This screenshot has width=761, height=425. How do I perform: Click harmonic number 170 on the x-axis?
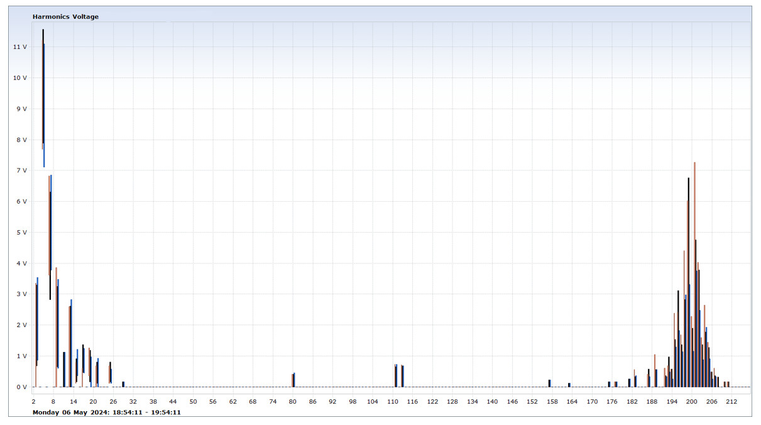[x=592, y=401]
